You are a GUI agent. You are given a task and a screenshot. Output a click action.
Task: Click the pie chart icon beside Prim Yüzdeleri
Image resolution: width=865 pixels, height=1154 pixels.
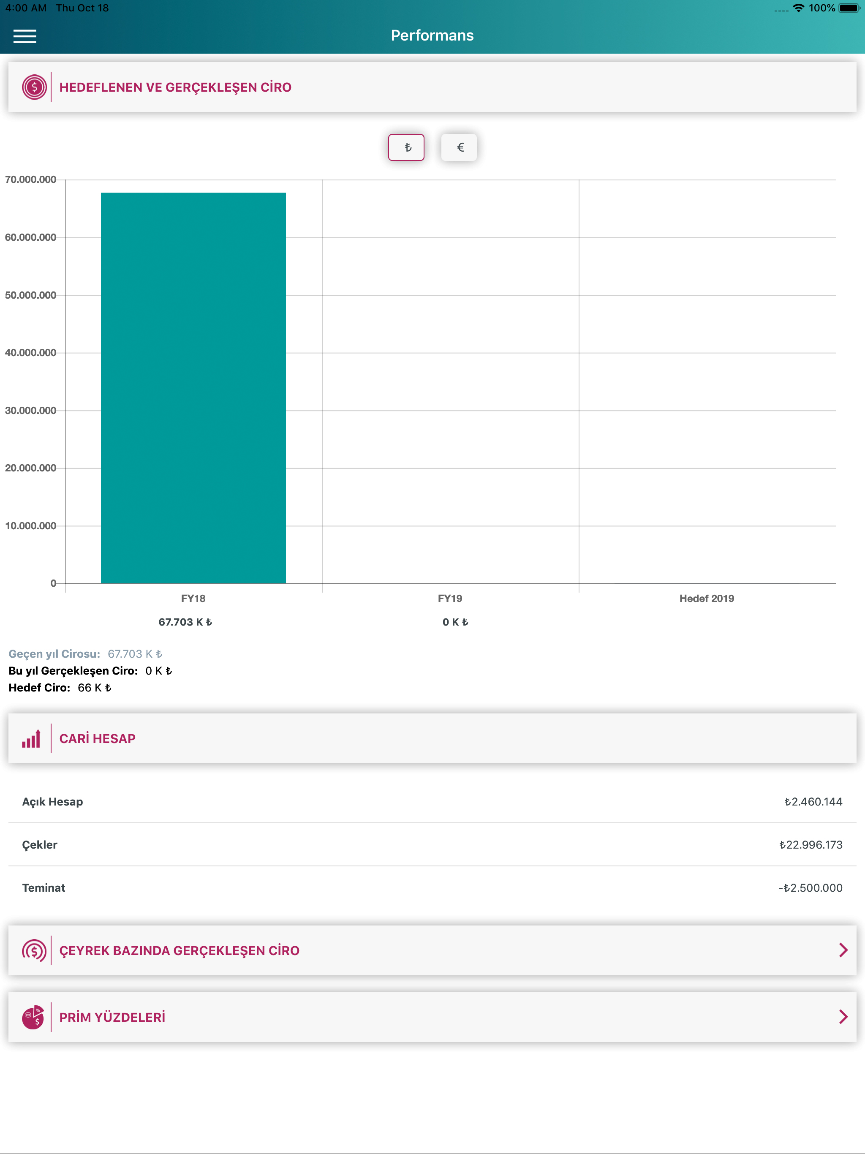point(33,1017)
